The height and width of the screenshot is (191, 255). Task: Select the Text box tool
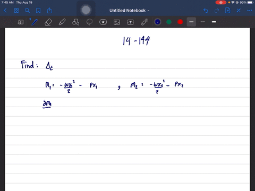131,22
